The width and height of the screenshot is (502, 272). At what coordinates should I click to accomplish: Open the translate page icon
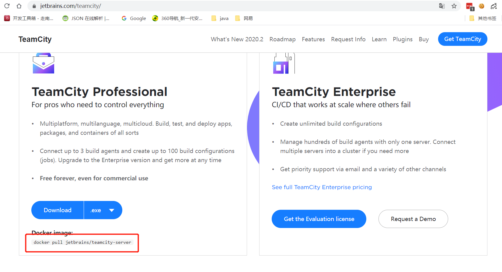tap(442, 6)
